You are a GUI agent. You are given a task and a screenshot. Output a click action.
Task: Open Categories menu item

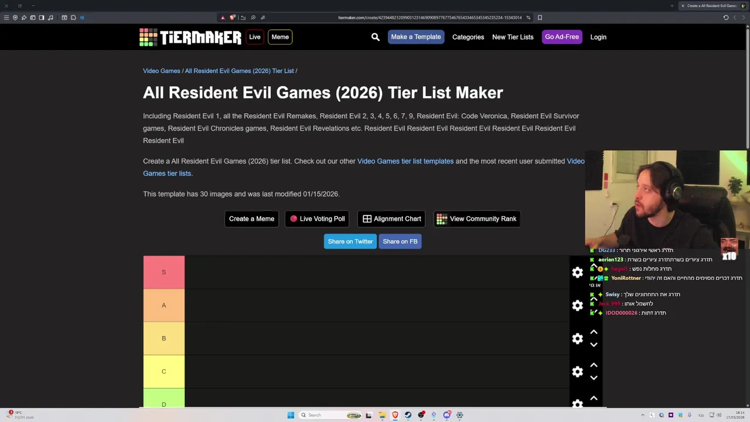pyautogui.click(x=468, y=37)
